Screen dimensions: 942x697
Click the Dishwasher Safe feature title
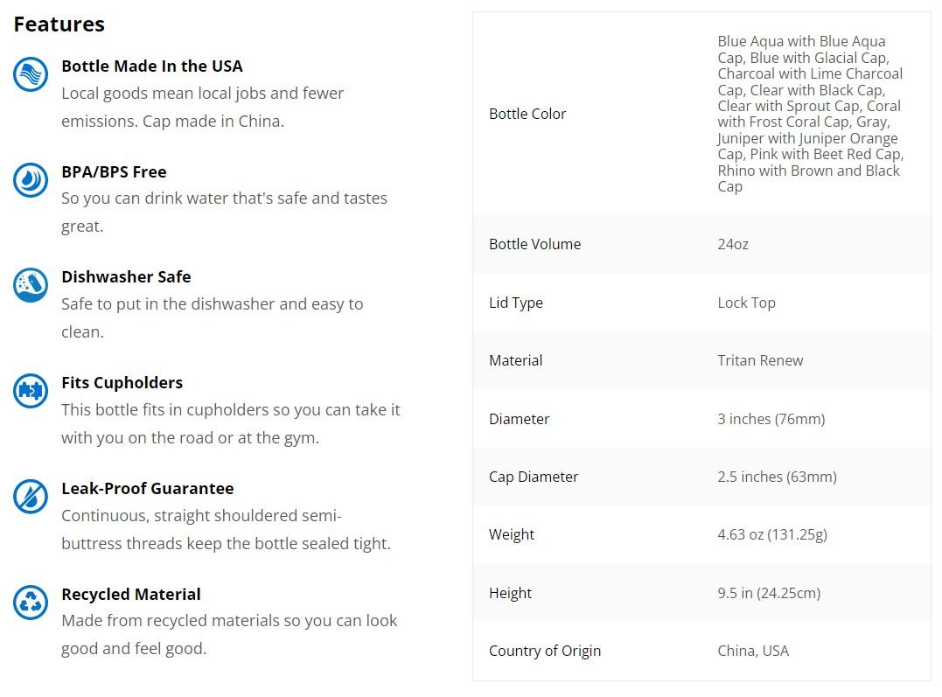126,277
